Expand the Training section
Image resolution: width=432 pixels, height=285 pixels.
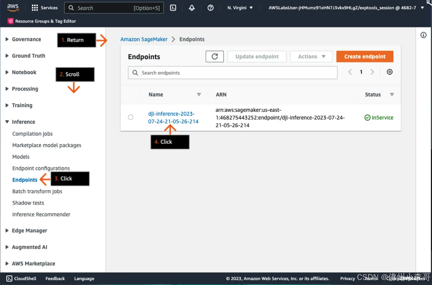pyautogui.click(x=7, y=105)
